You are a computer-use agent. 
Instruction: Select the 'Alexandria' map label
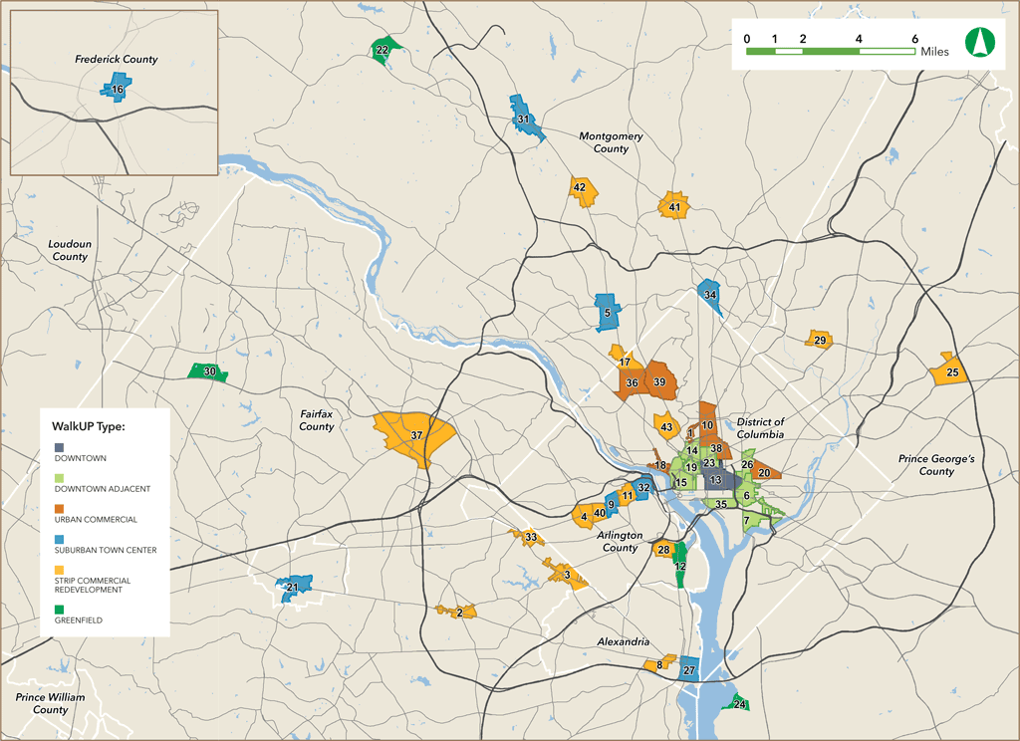click(624, 641)
